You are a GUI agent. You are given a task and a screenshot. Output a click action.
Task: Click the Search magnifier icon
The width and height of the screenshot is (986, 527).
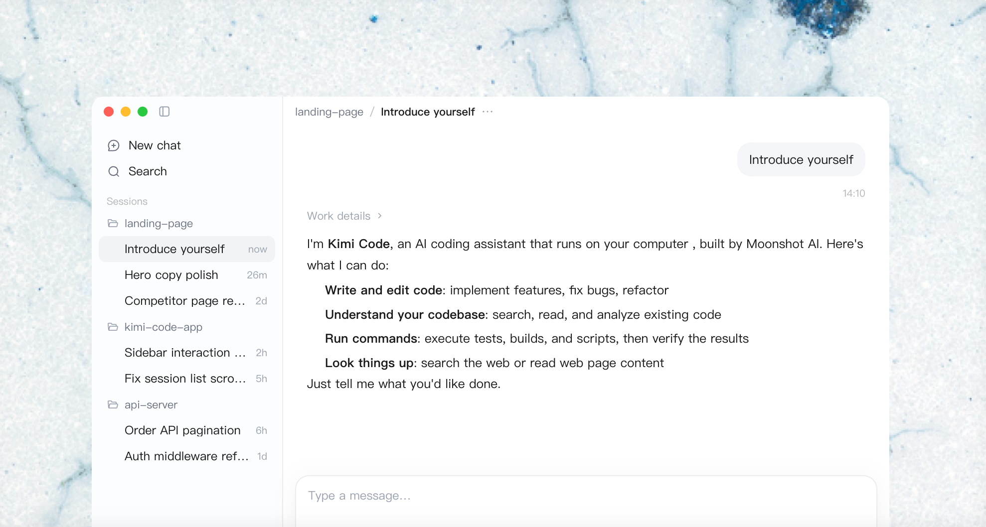coord(114,171)
